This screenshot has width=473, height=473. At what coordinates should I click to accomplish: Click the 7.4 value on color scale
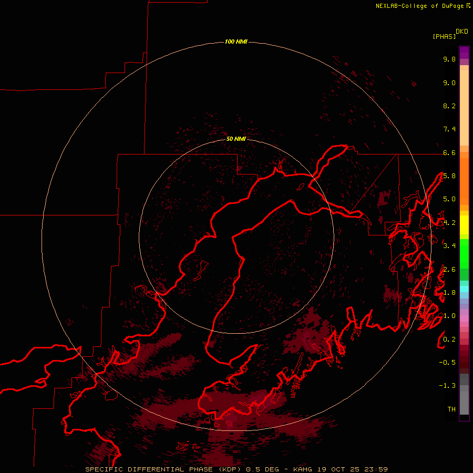449,129
